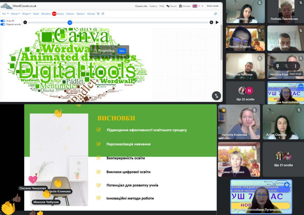Open the FAQ link

point(162,6)
